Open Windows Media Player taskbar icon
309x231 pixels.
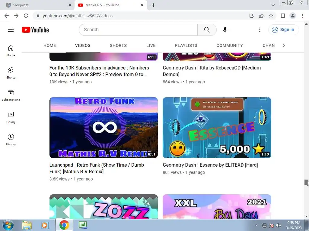[x=45, y=225]
